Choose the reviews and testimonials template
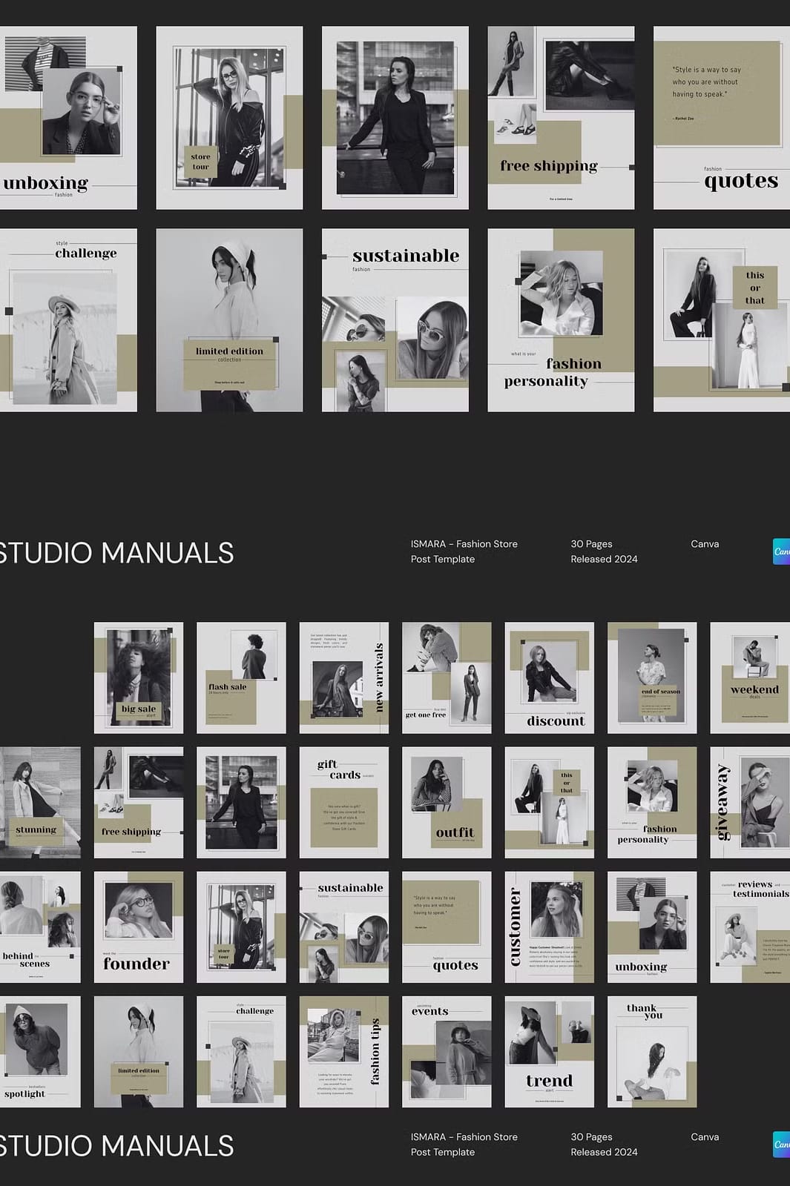The height and width of the screenshot is (1186, 790). coord(750,927)
